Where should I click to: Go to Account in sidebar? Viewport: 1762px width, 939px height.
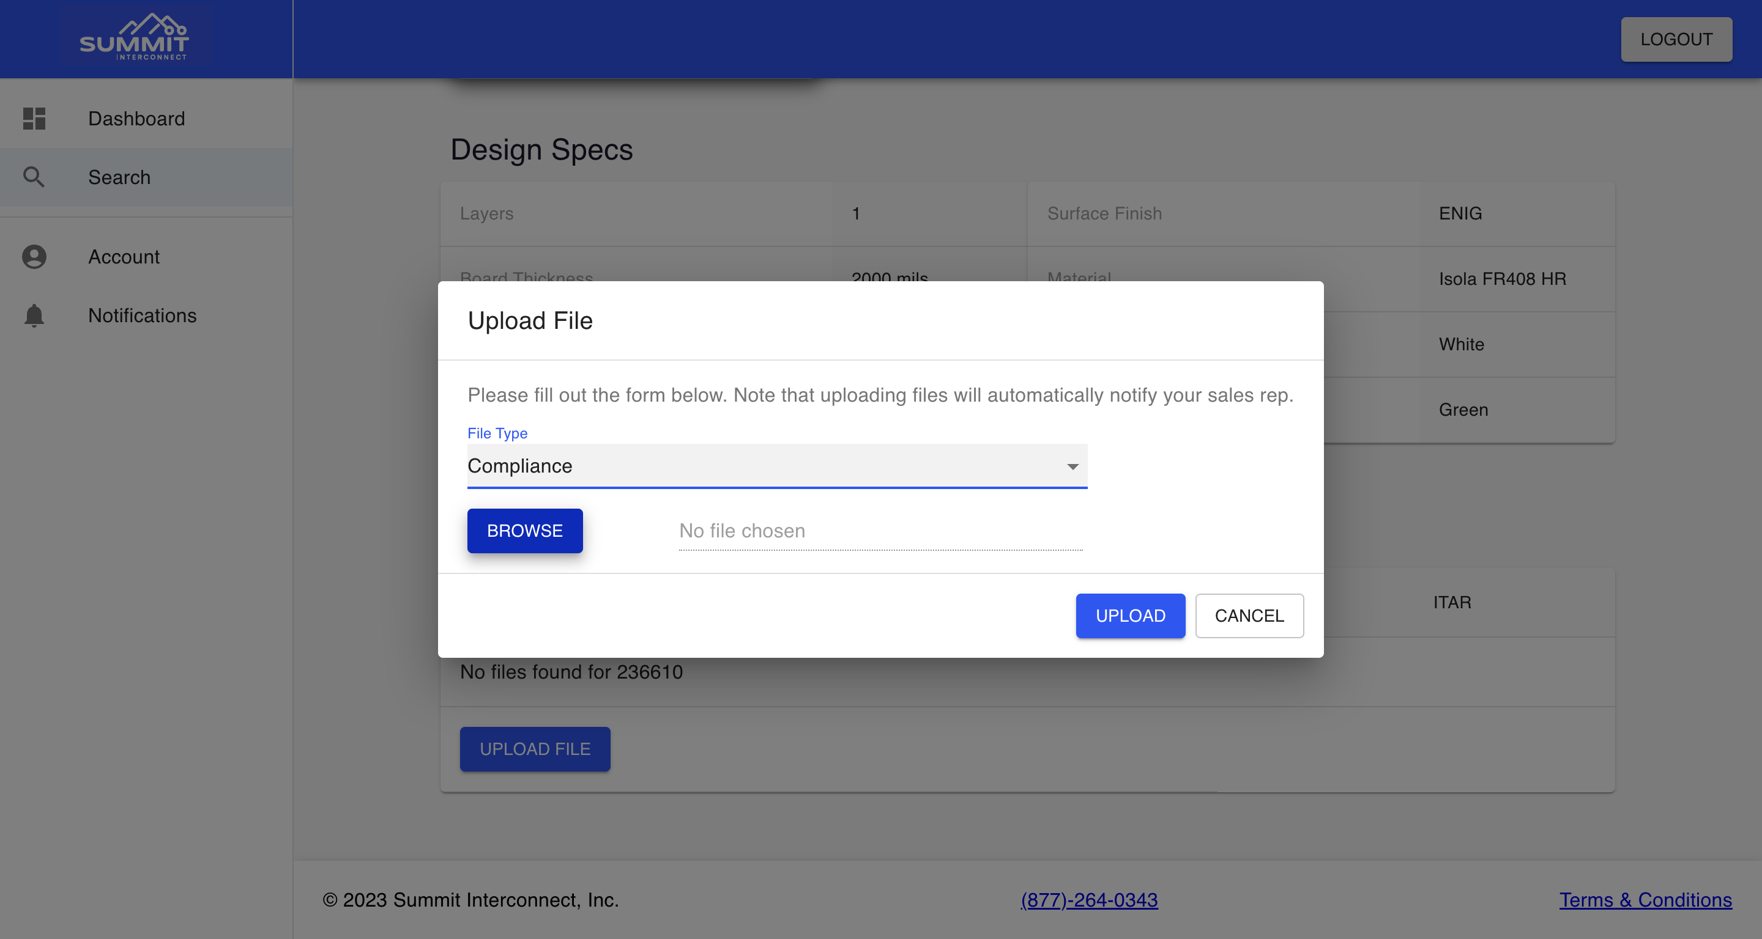click(146, 257)
